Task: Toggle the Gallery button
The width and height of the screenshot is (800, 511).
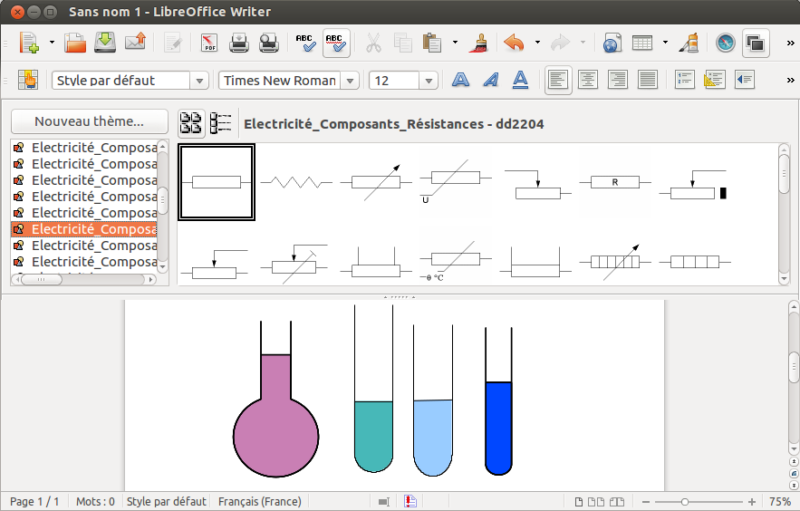Action: 756,43
